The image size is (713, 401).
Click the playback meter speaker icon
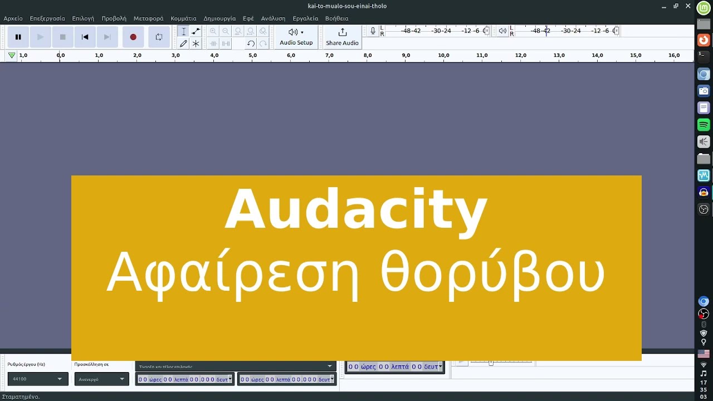pos(502,31)
